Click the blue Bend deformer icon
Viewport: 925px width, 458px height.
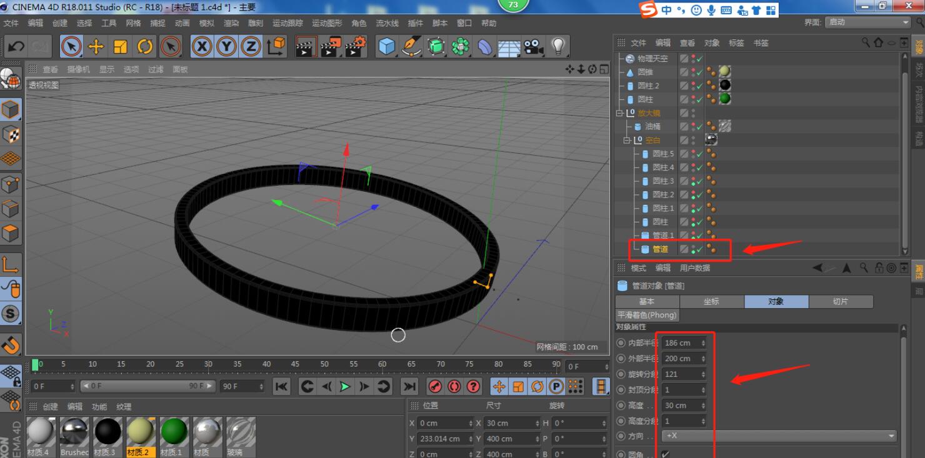coord(485,46)
